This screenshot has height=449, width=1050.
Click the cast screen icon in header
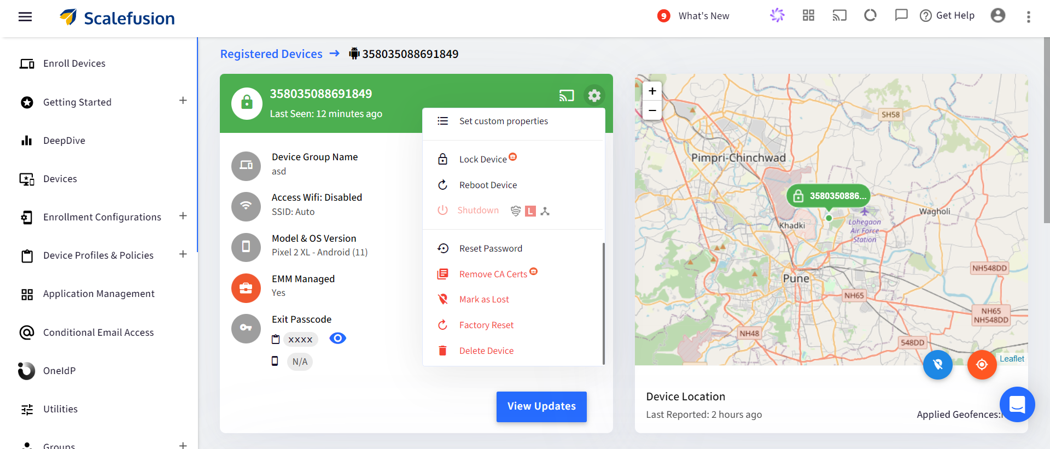tap(839, 15)
